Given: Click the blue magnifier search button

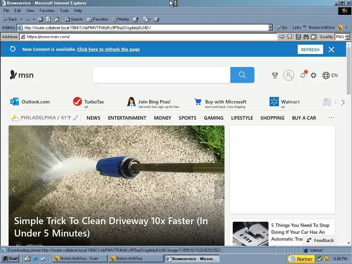Looking at the screenshot, I should point(242,75).
